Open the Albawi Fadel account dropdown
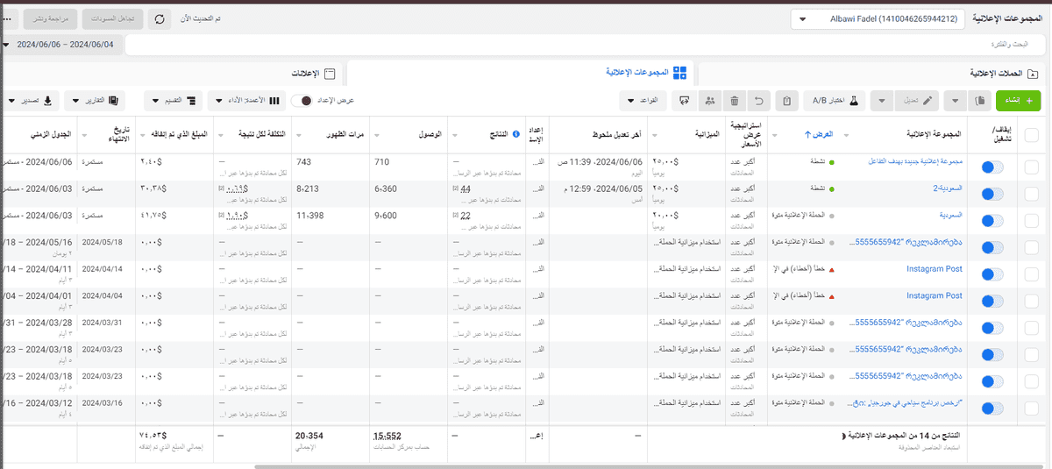 pyautogui.click(x=878, y=19)
